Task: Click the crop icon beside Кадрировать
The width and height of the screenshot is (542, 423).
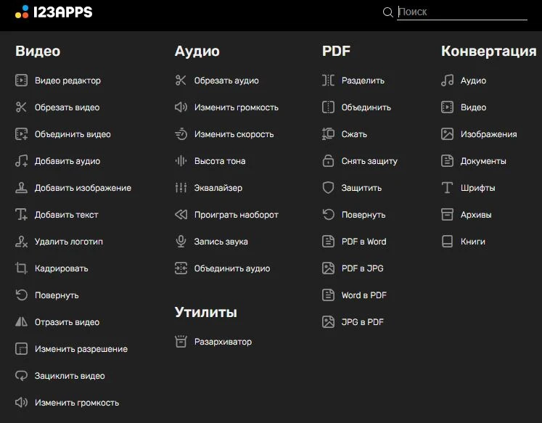Action: tap(21, 268)
